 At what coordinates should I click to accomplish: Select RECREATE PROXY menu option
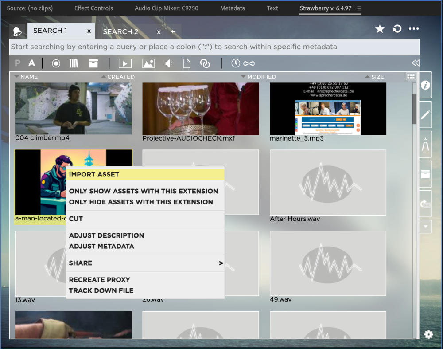pyautogui.click(x=100, y=280)
